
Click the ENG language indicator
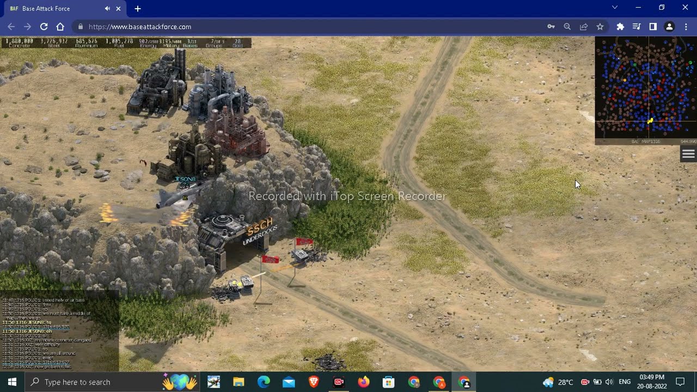(625, 382)
